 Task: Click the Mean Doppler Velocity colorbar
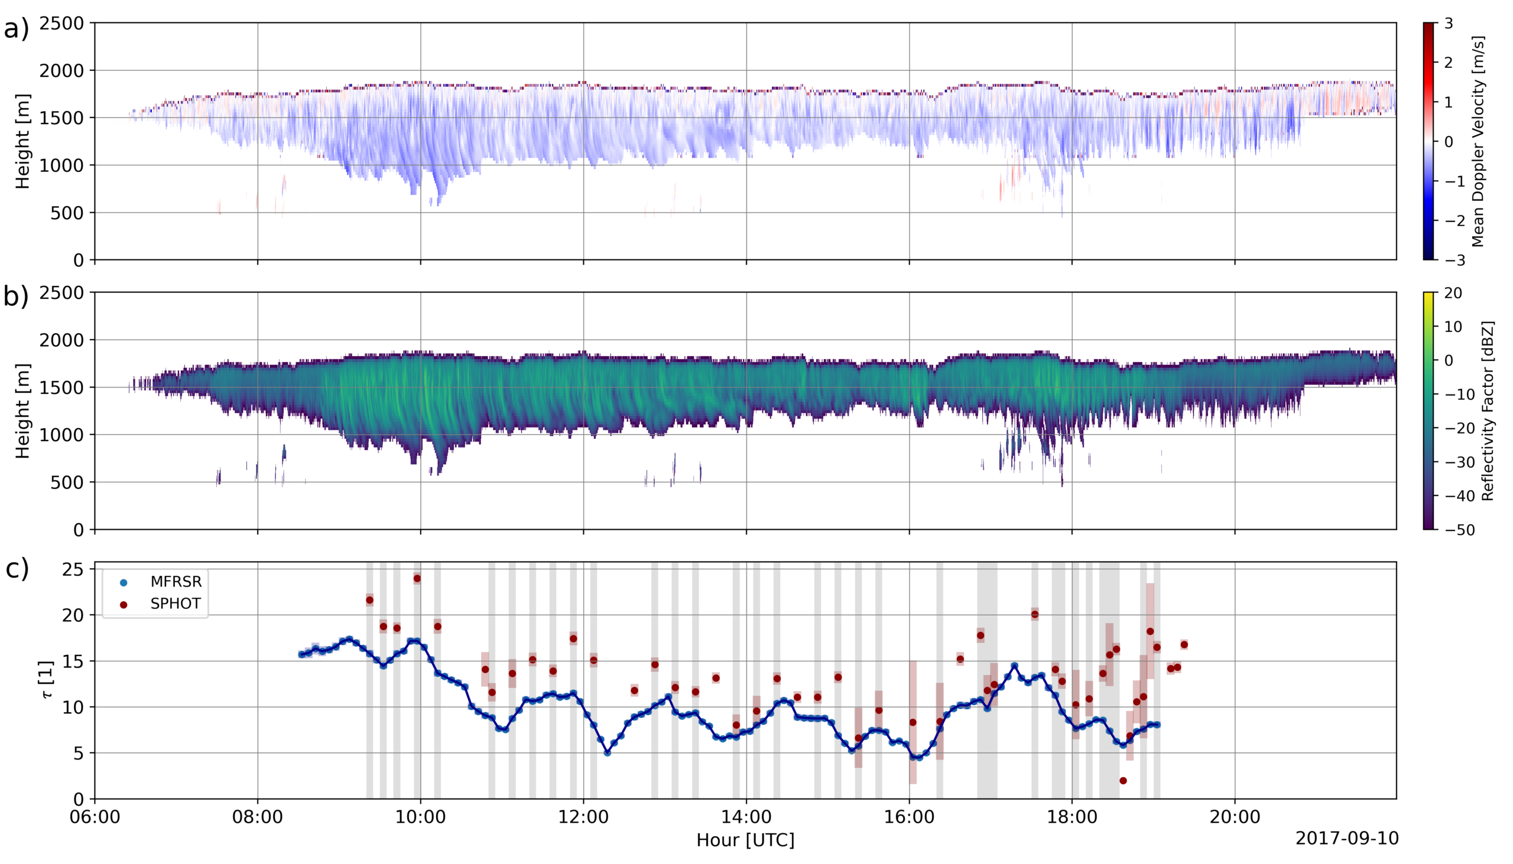tap(1428, 141)
